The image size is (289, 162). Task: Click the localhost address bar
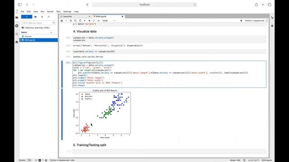pos(144,4)
